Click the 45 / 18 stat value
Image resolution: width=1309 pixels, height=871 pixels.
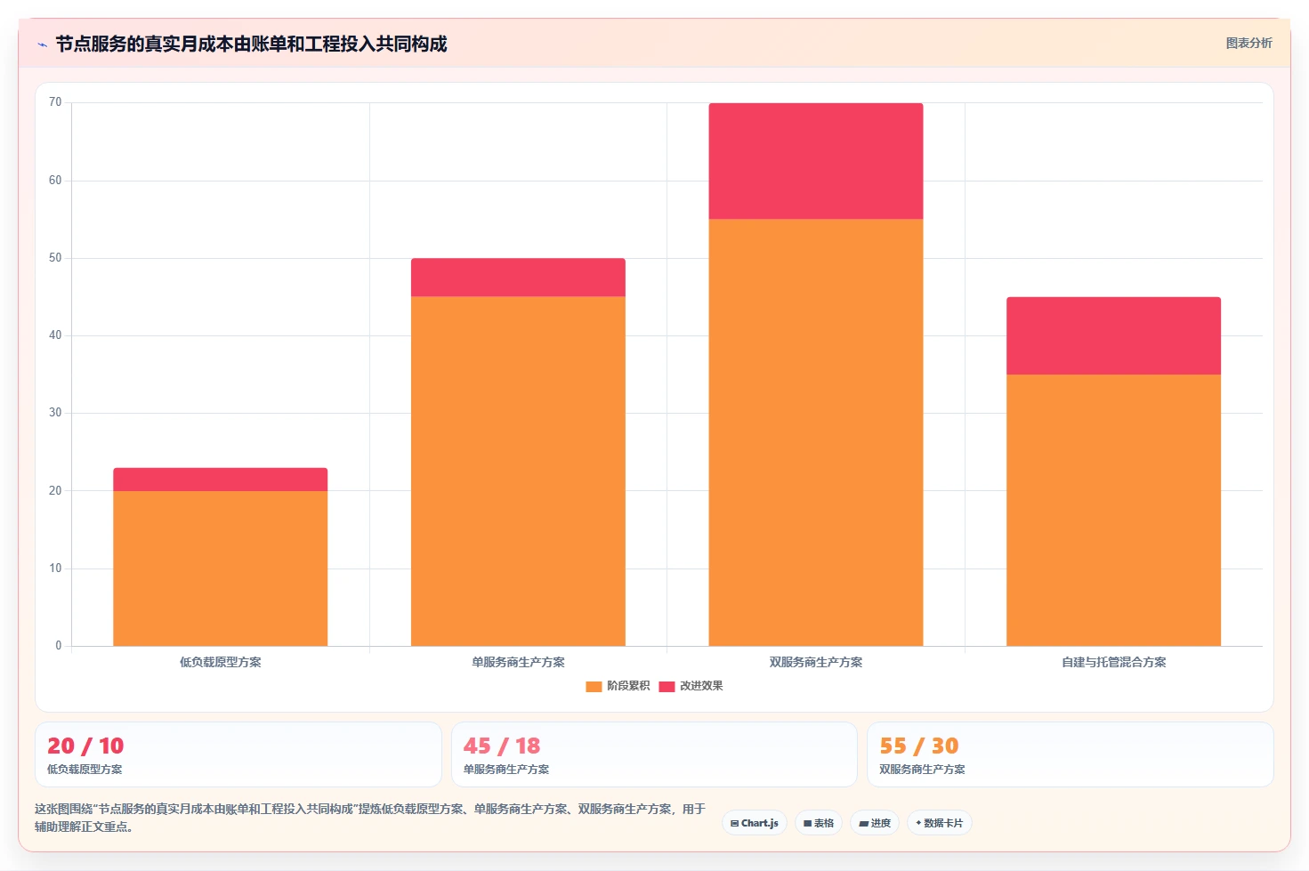(502, 746)
